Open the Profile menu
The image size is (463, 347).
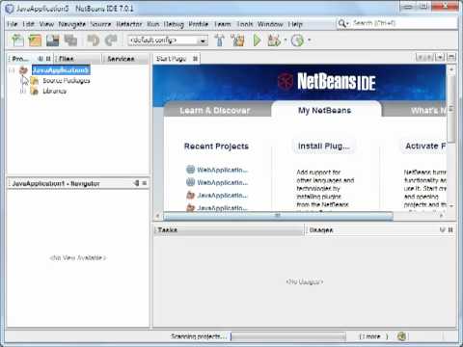coord(199,24)
